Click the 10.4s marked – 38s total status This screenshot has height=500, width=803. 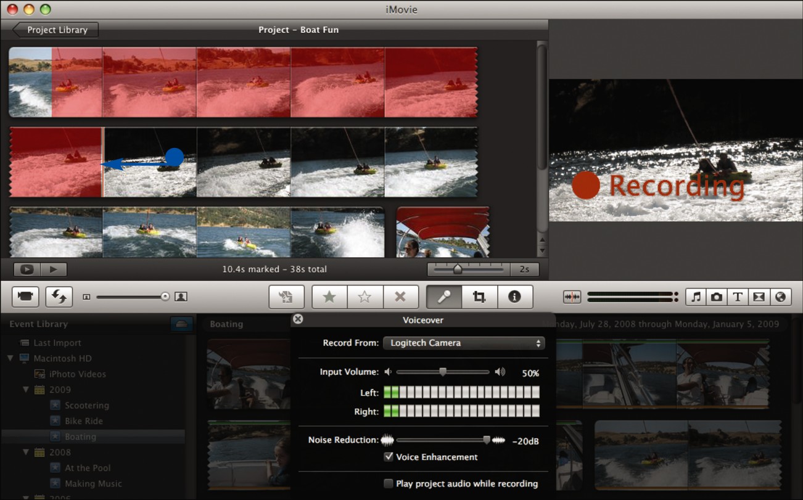tap(274, 269)
